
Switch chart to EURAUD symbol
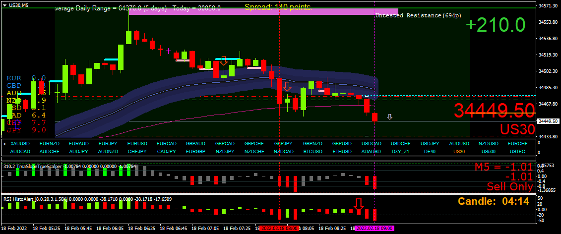pos(79,143)
